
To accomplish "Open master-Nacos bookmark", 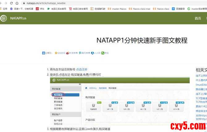I will click(118, 9).
